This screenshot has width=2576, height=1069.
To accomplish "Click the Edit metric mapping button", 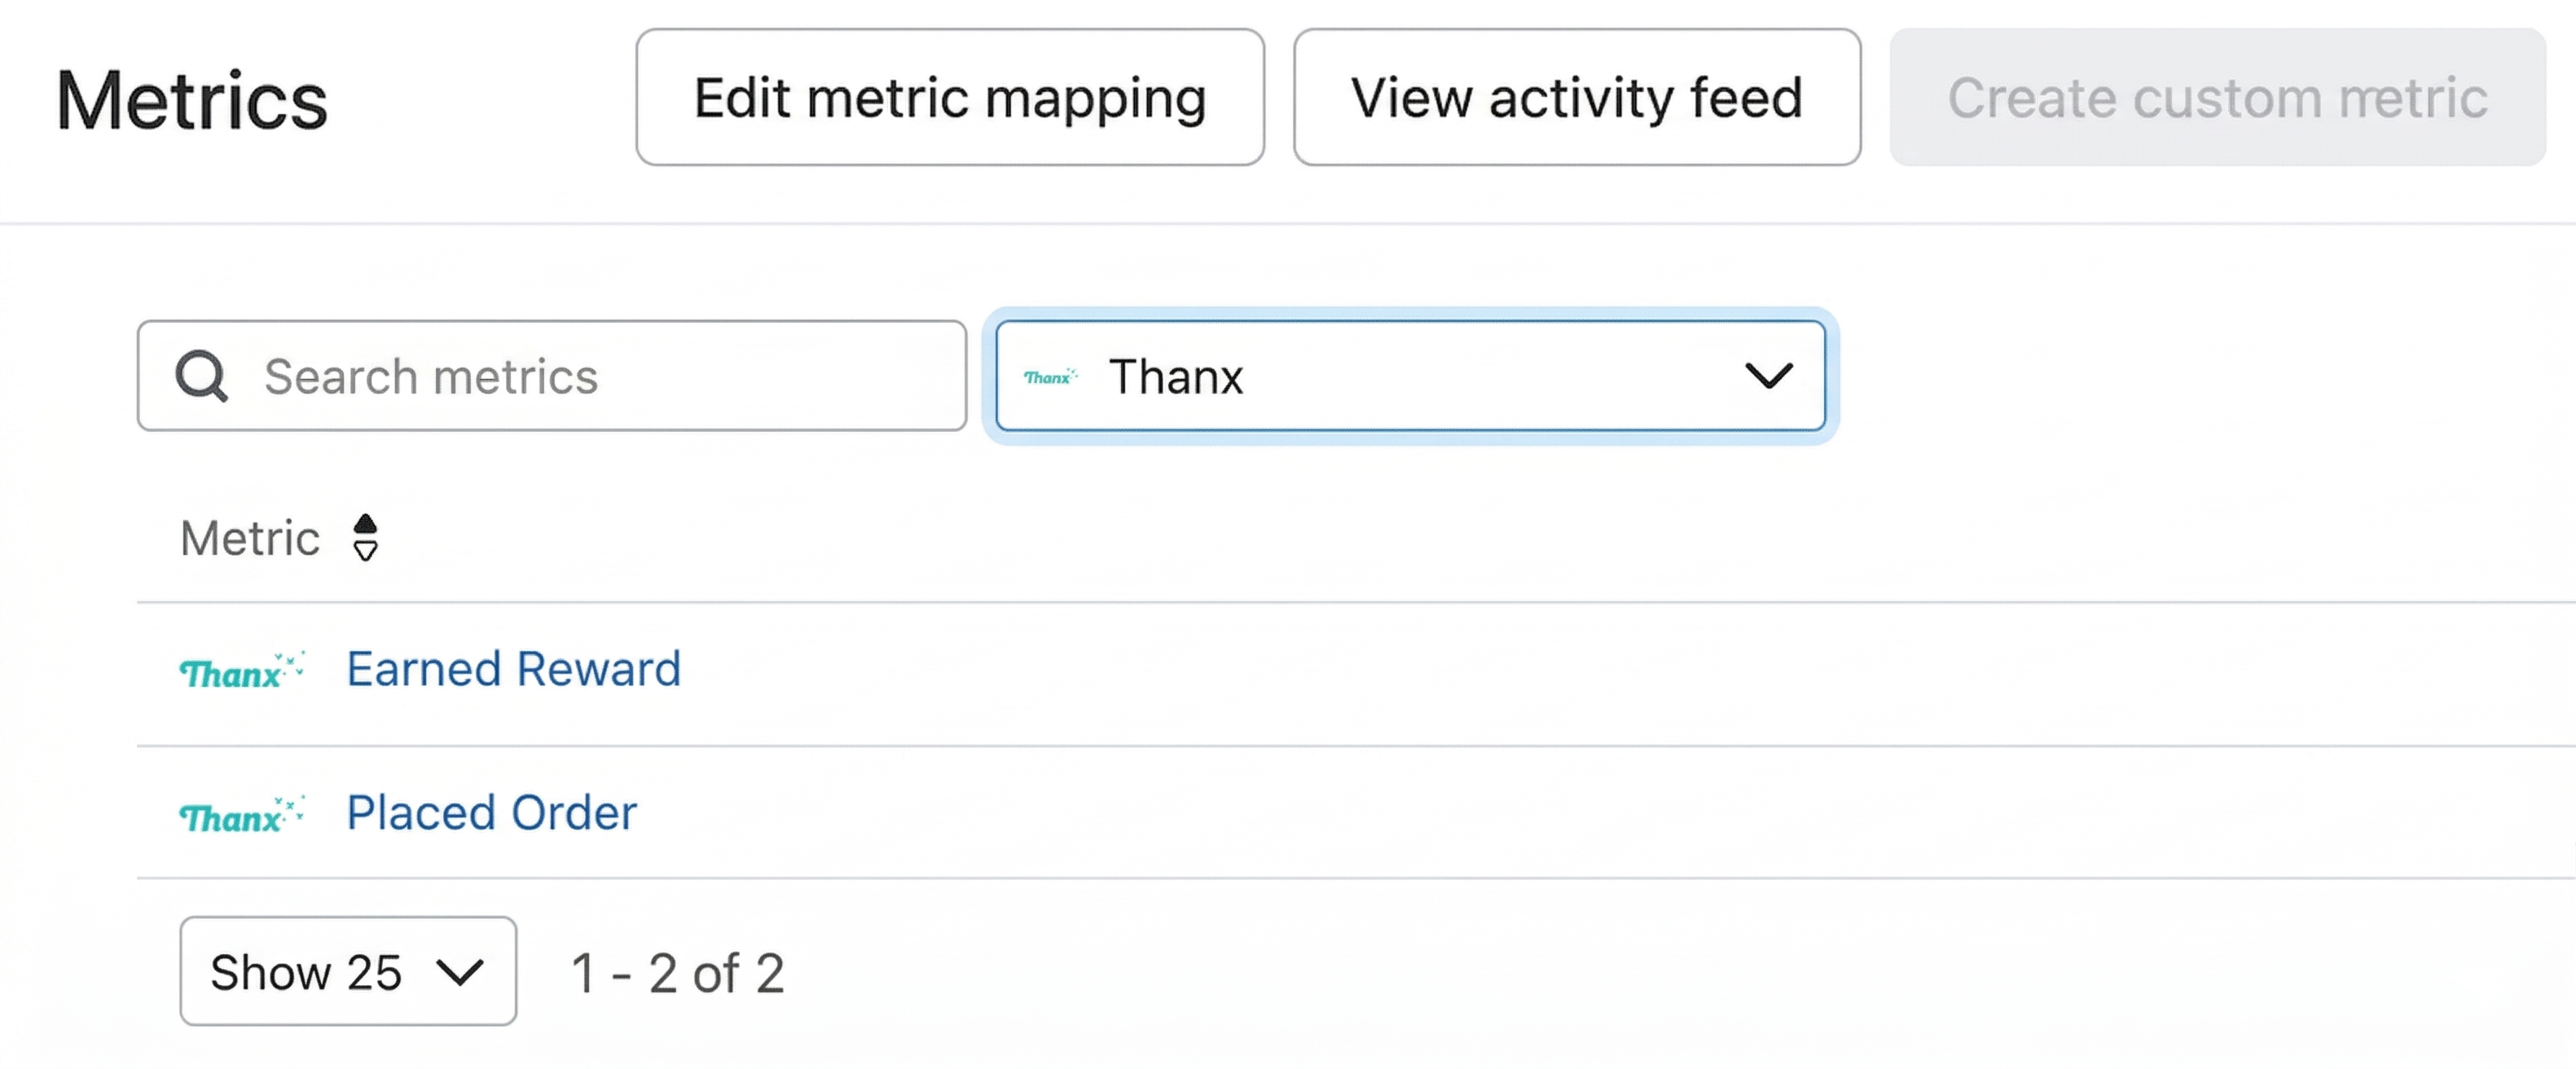I will 949,97.
